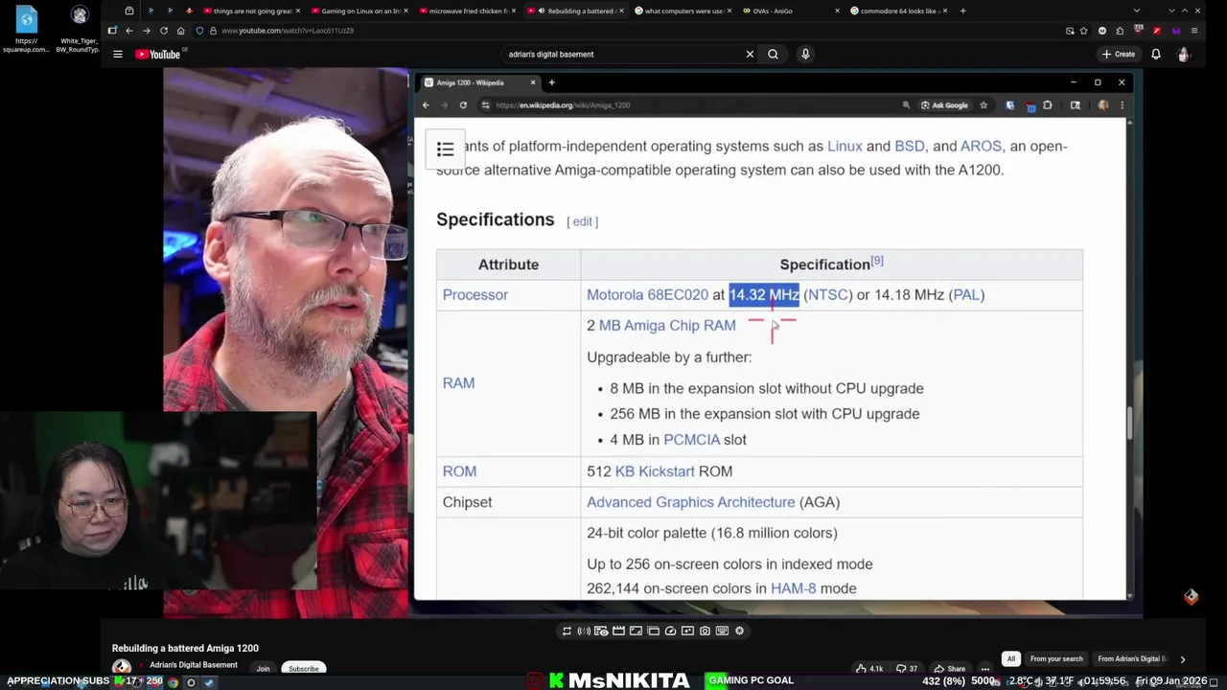The height and width of the screenshot is (690, 1227).
Task: Click the YouTube logo
Action: coord(157,55)
